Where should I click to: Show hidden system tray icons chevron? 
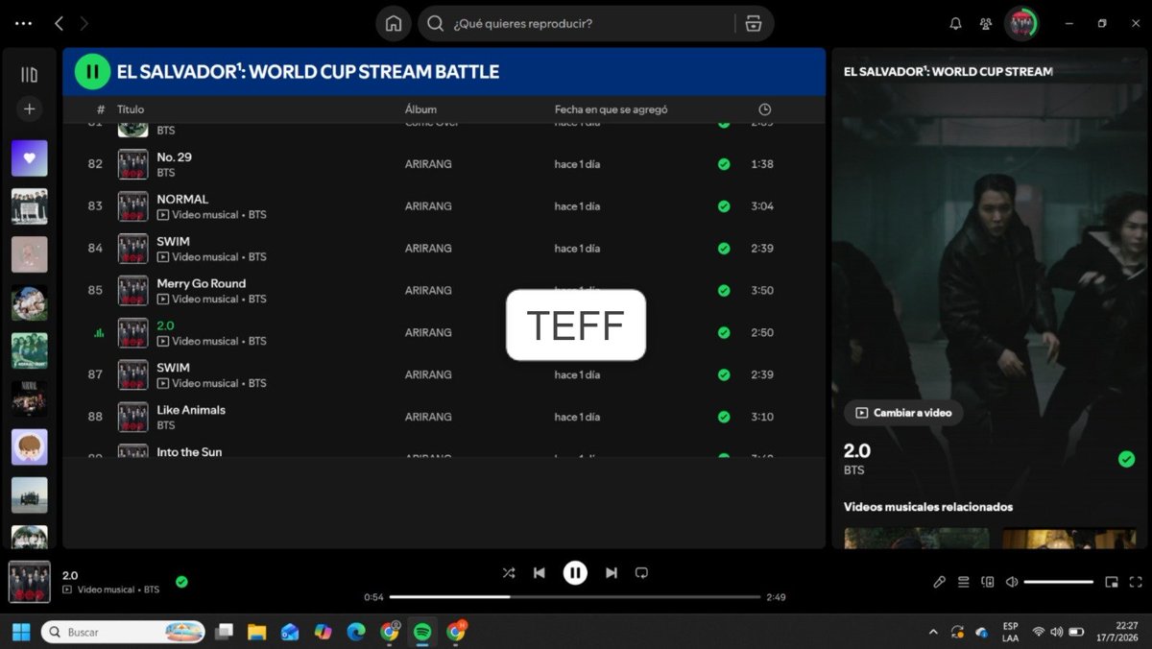(933, 632)
